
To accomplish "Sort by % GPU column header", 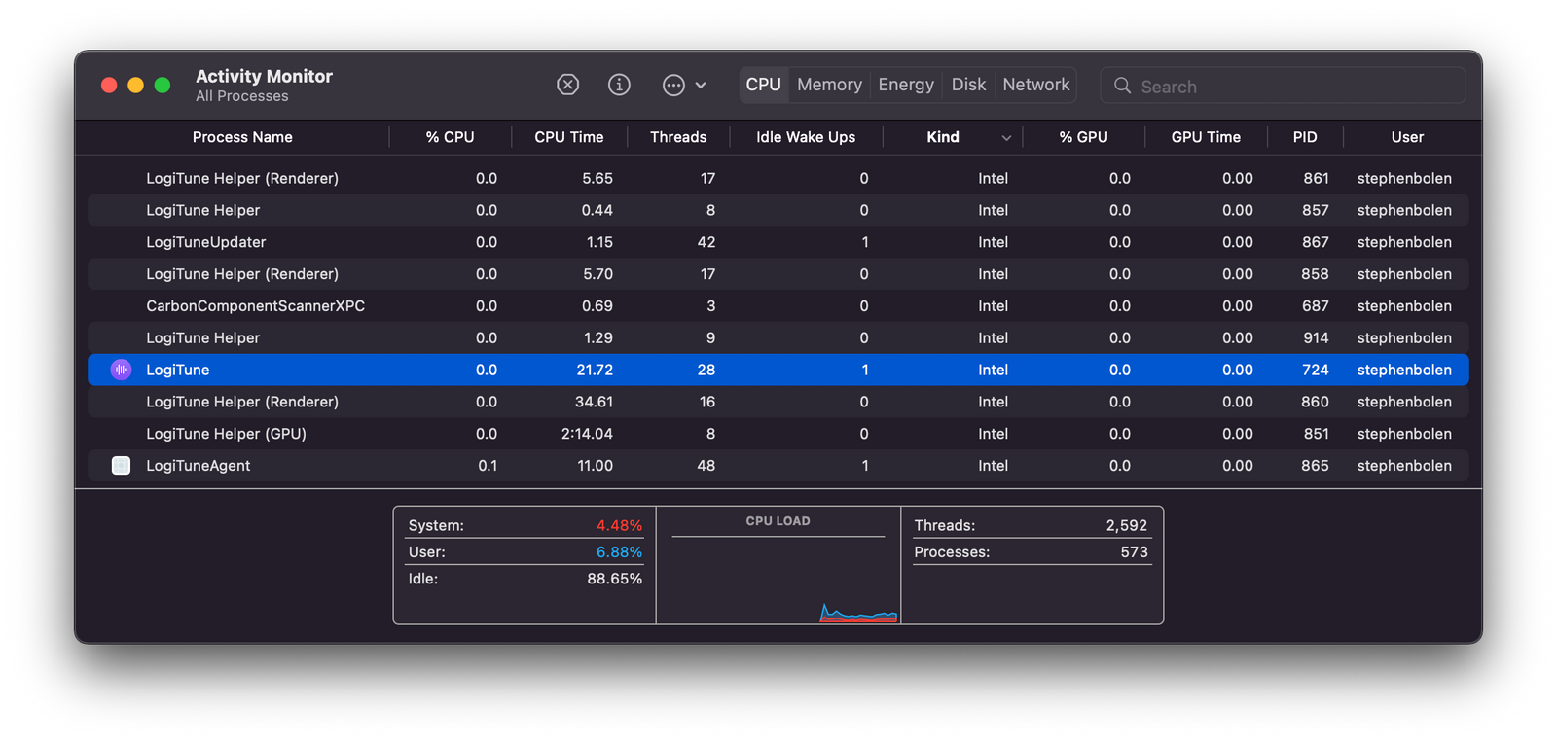I will (x=1083, y=137).
